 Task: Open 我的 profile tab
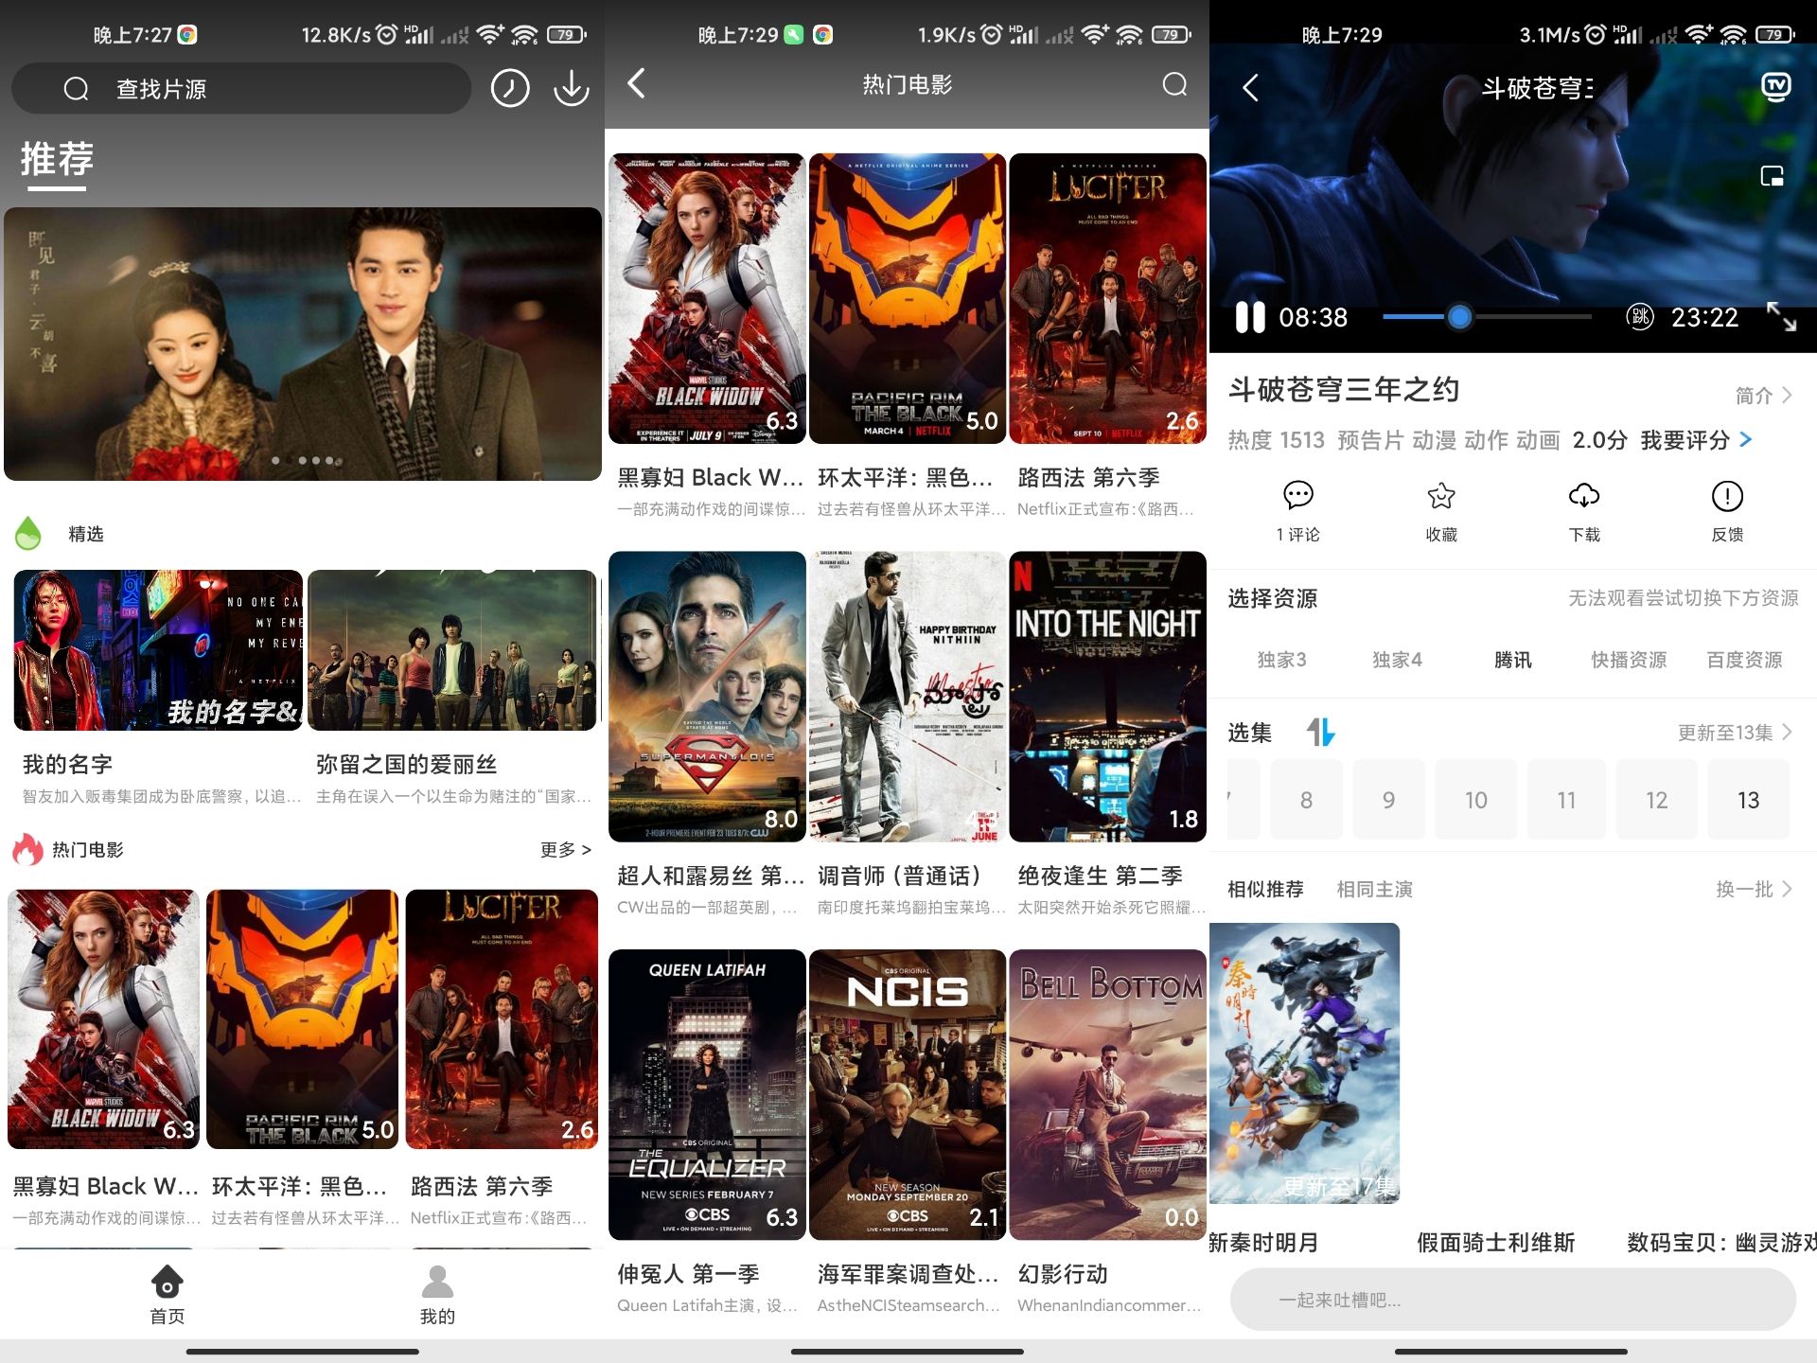pos(437,1294)
